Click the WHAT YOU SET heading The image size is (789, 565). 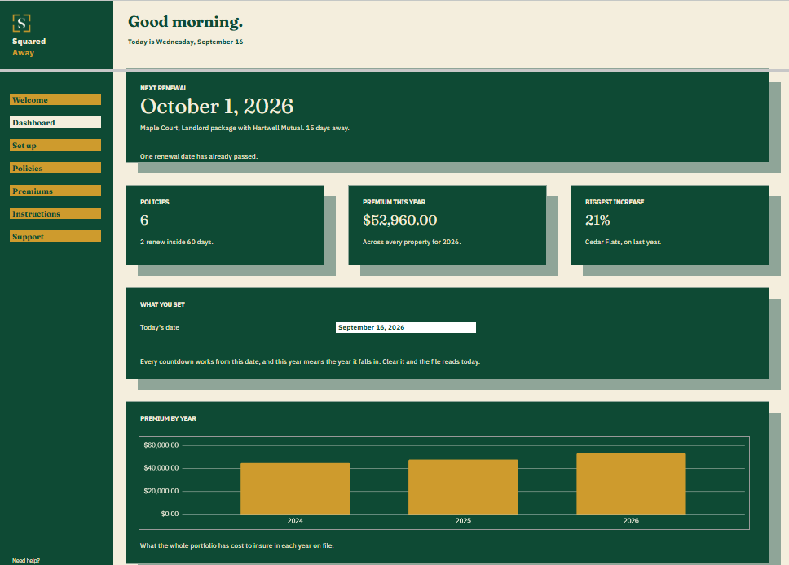coord(162,304)
